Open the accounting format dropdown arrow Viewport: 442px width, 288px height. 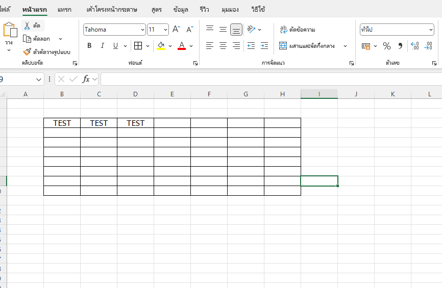tap(376, 46)
